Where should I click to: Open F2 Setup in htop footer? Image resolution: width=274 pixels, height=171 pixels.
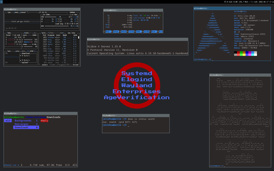[115, 32]
